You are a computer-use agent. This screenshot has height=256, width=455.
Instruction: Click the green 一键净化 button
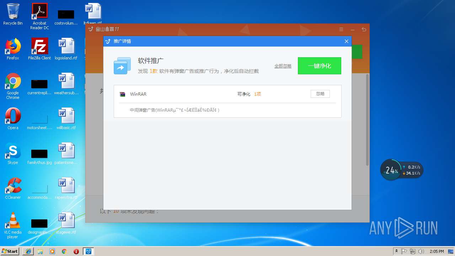319,66
